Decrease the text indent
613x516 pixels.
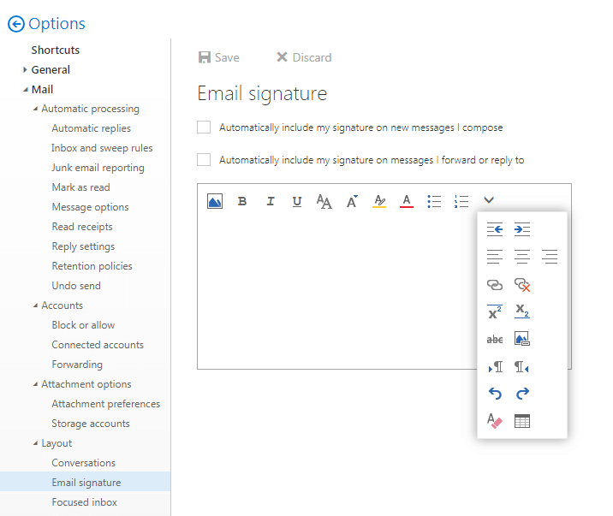click(495, 228)
